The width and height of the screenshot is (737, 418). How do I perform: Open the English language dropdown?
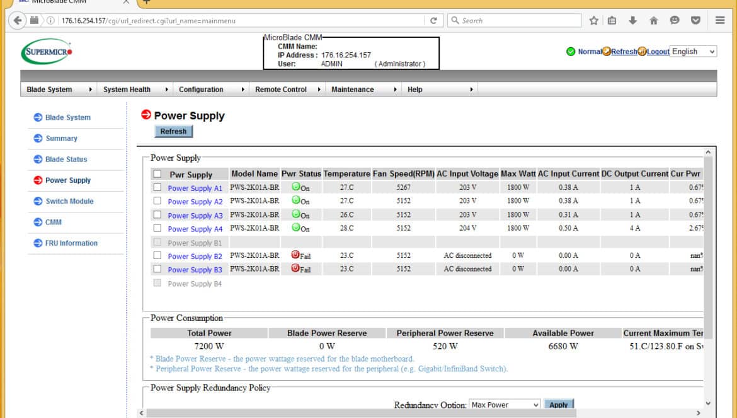click(694, 52)
